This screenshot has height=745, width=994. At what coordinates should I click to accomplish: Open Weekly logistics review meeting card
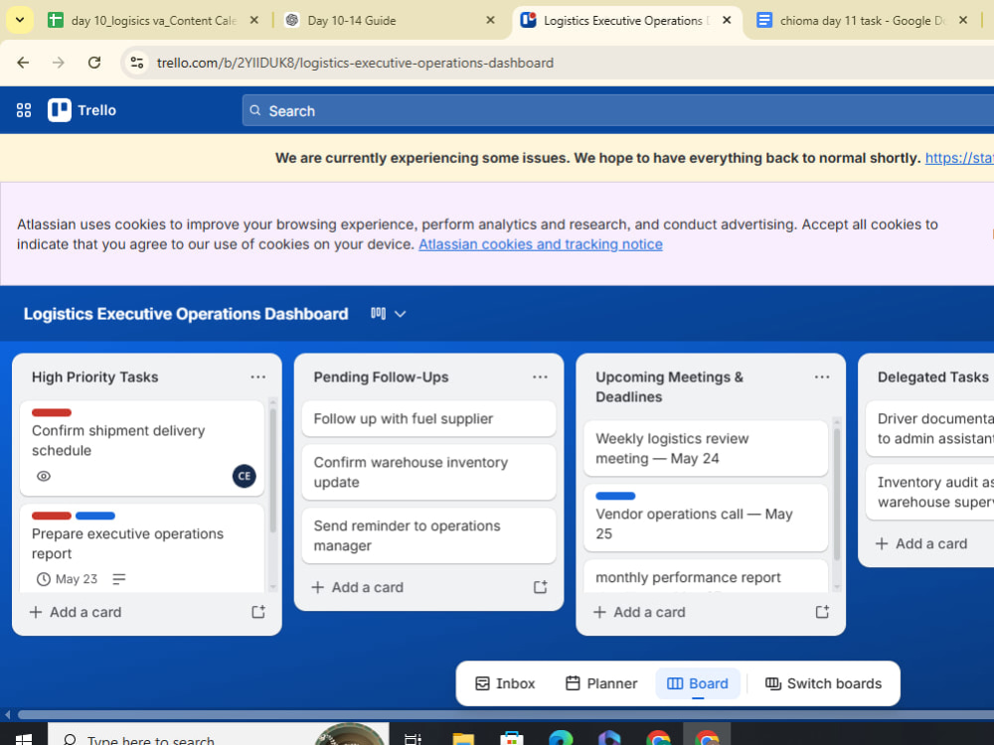coord(706,448)
